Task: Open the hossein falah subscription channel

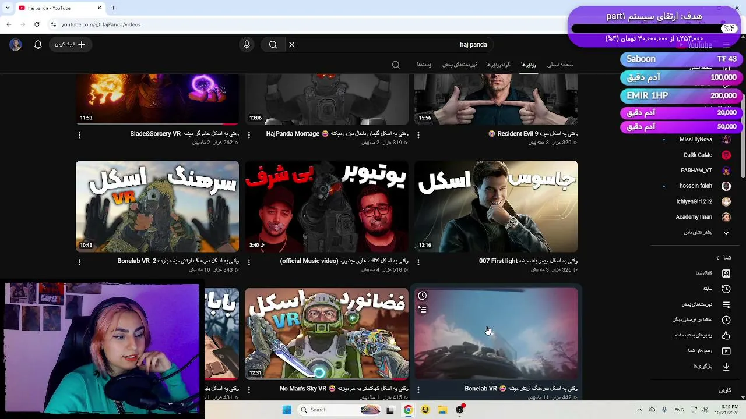Action: [696, 186]
